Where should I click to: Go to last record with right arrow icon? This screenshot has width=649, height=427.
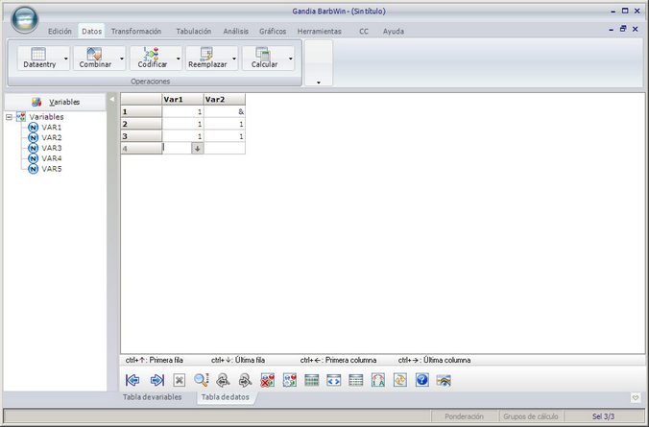(157, 380)
